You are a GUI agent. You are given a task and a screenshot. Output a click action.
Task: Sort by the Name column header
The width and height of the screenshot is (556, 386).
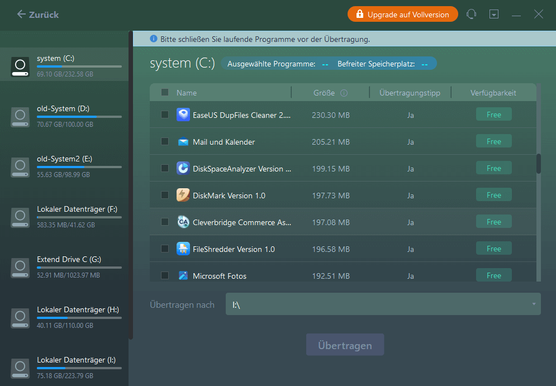187,93
